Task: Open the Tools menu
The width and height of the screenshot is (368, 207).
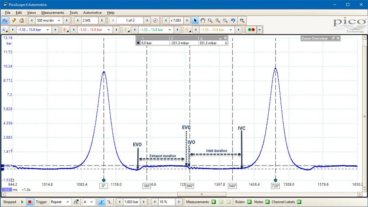Action: click(x=74, y=13)
